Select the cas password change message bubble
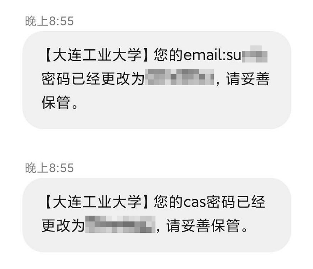Viewport: 313px width, 269px height. point(156,215)
